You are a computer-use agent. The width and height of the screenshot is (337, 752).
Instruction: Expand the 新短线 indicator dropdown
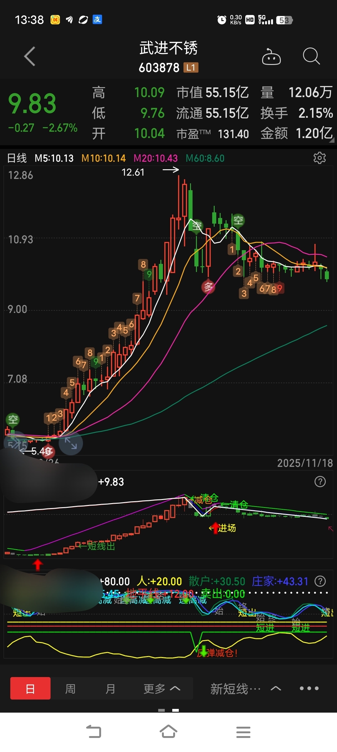click(246, 689)
